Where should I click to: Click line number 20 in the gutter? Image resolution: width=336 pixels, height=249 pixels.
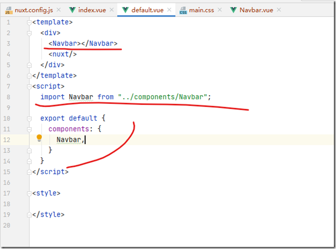click(7, 225)
